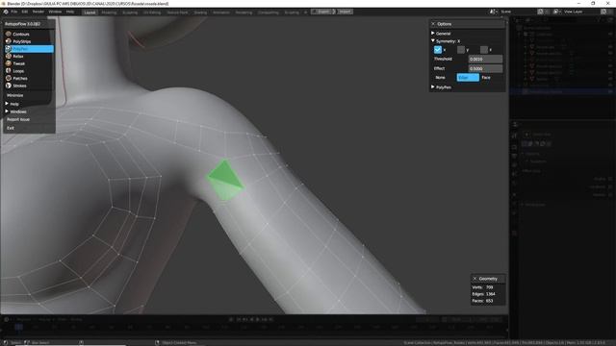
Task: Click the add workspace plus icon
Action: click(x=306, y=12)
